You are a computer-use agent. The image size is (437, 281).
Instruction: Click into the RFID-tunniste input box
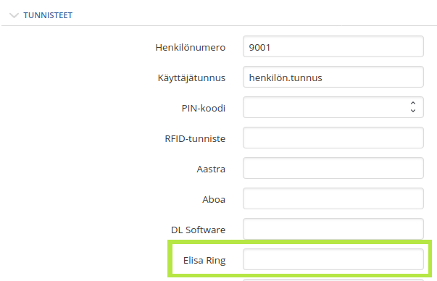coord(333,138)
